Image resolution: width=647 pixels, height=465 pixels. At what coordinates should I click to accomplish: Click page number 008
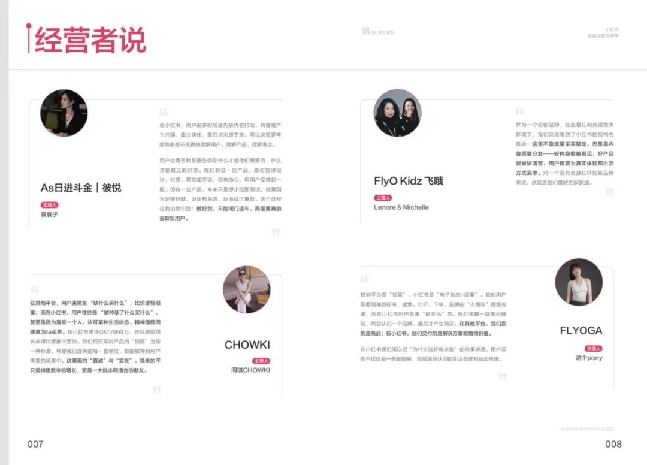click(x=613, y=444)
